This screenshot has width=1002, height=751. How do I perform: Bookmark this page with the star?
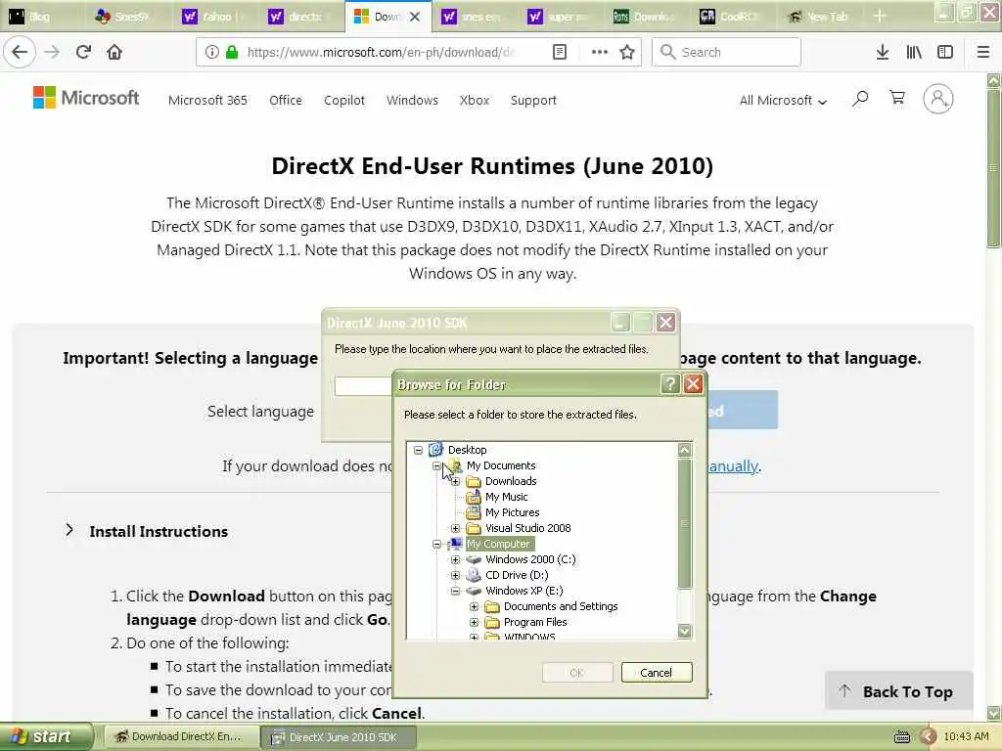coord(627,52)
